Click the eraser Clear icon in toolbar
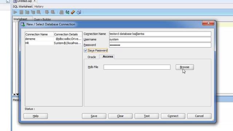This screenshot has height=131, width=233. [73, 12]
